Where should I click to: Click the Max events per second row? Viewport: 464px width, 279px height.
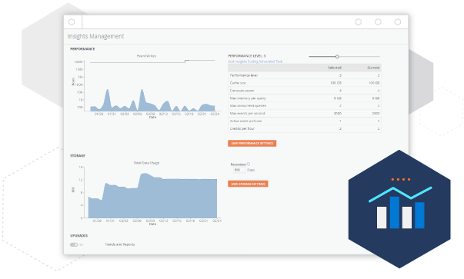pos(305,114)
